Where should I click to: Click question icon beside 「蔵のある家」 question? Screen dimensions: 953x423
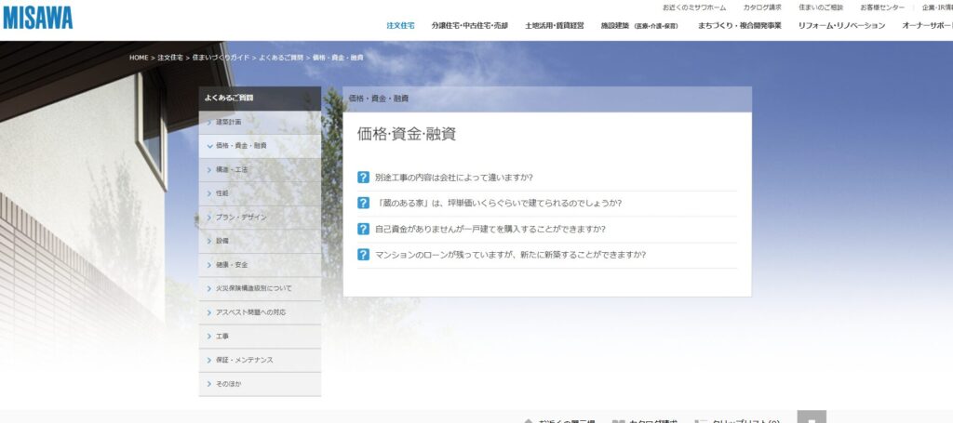tap(363, 203)
